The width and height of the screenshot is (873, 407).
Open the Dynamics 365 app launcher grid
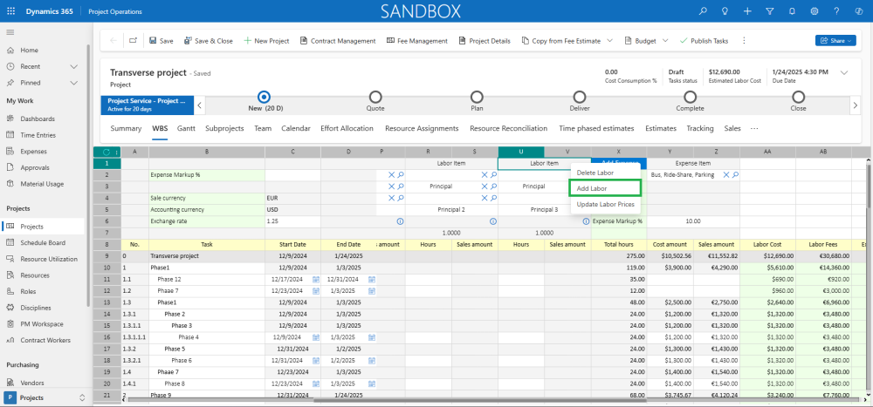10,11
